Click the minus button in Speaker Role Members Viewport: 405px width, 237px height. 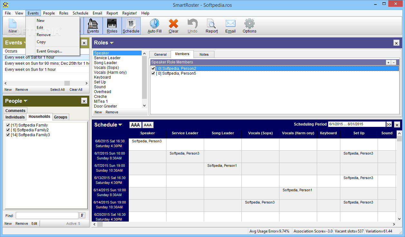click(393, 62)
